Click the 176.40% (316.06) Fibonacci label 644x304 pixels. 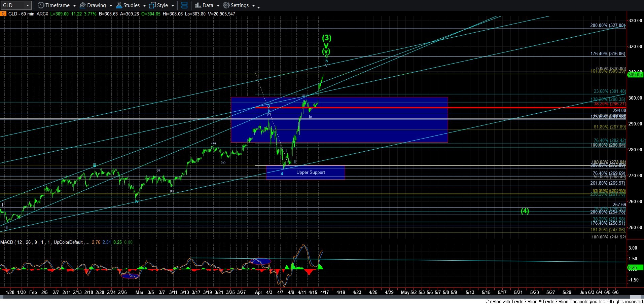pos(608,54)
